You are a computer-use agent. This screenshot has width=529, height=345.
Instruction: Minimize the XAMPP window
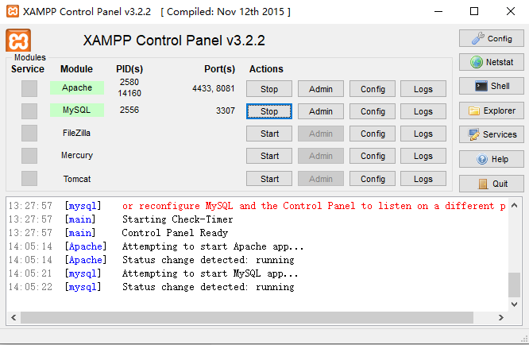[x=438, y=11]
